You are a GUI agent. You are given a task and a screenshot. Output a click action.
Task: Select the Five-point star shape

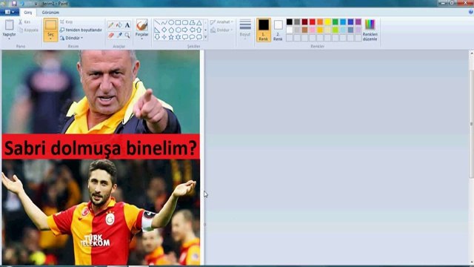[171, 37]
